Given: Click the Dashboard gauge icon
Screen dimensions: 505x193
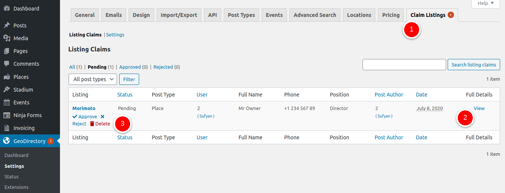Looking at the screenshot, I should click(7, 8).
